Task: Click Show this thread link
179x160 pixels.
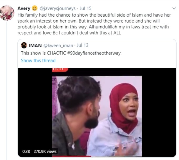Action: (x=38, y=61)
